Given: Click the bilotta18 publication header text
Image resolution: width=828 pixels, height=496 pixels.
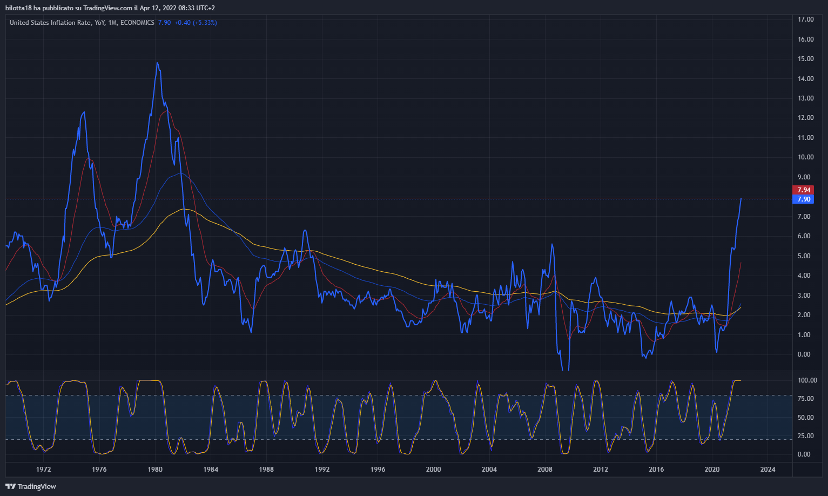Looking at the screenshot, I should pyautogui.click(x=110, y=8).
